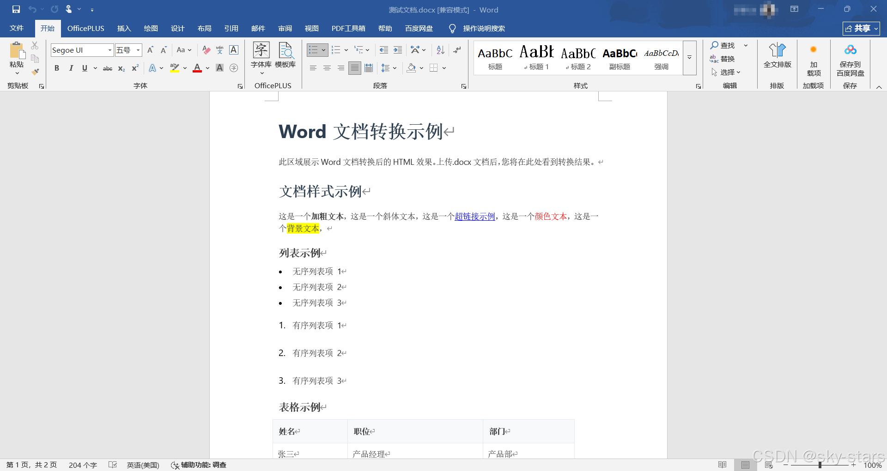The height and width of the screenshot is (471, 887).
Task: Apply character border icon
Action: (x=234, y=50)
